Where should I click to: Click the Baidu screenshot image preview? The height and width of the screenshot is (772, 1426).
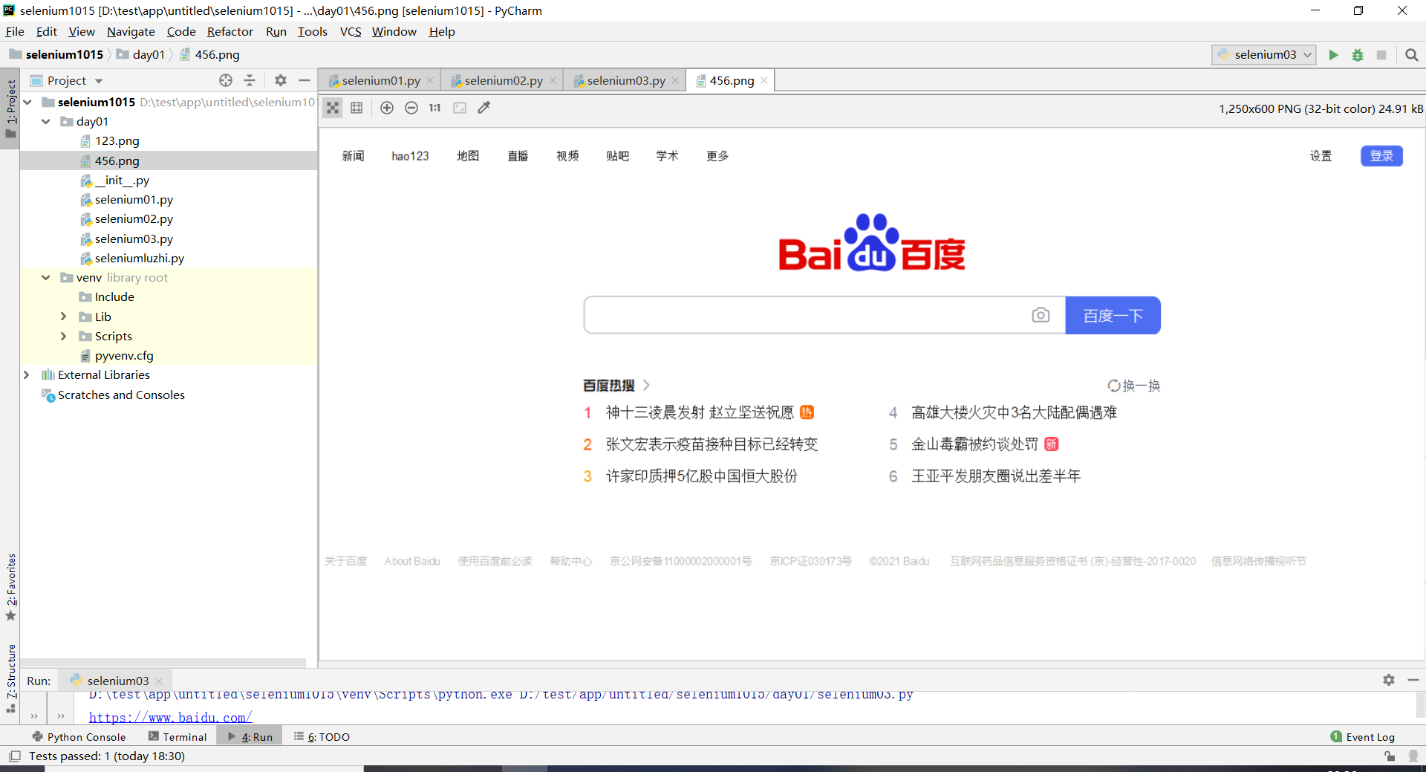click(x=872, y=394)
